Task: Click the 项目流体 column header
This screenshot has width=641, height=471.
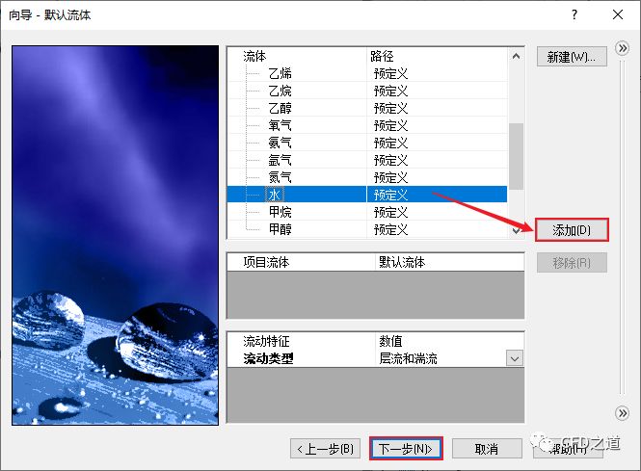Action: tap(266, 262)
